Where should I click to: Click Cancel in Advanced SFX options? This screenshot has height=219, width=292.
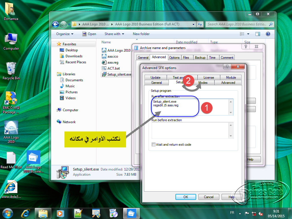(x=208, y=197)
